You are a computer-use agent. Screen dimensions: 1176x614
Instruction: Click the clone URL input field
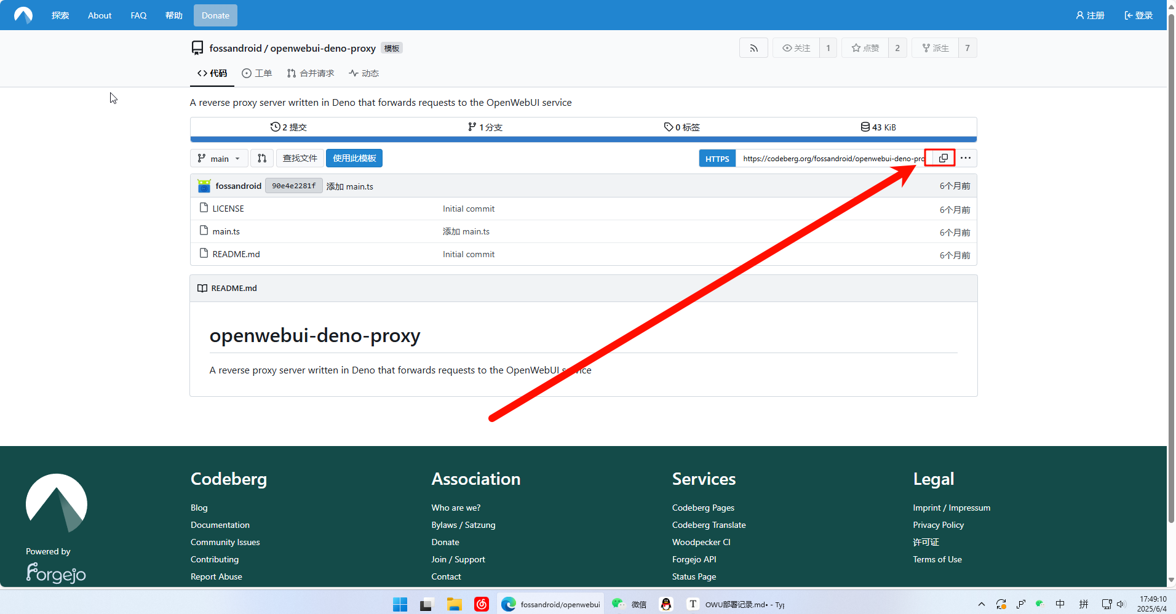tap(833, 158)
